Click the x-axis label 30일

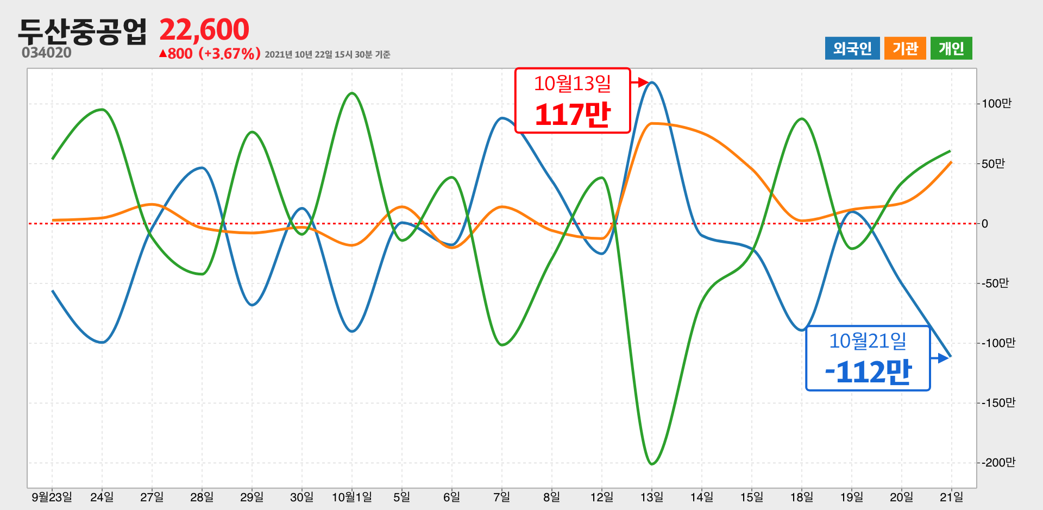point(302,497)
